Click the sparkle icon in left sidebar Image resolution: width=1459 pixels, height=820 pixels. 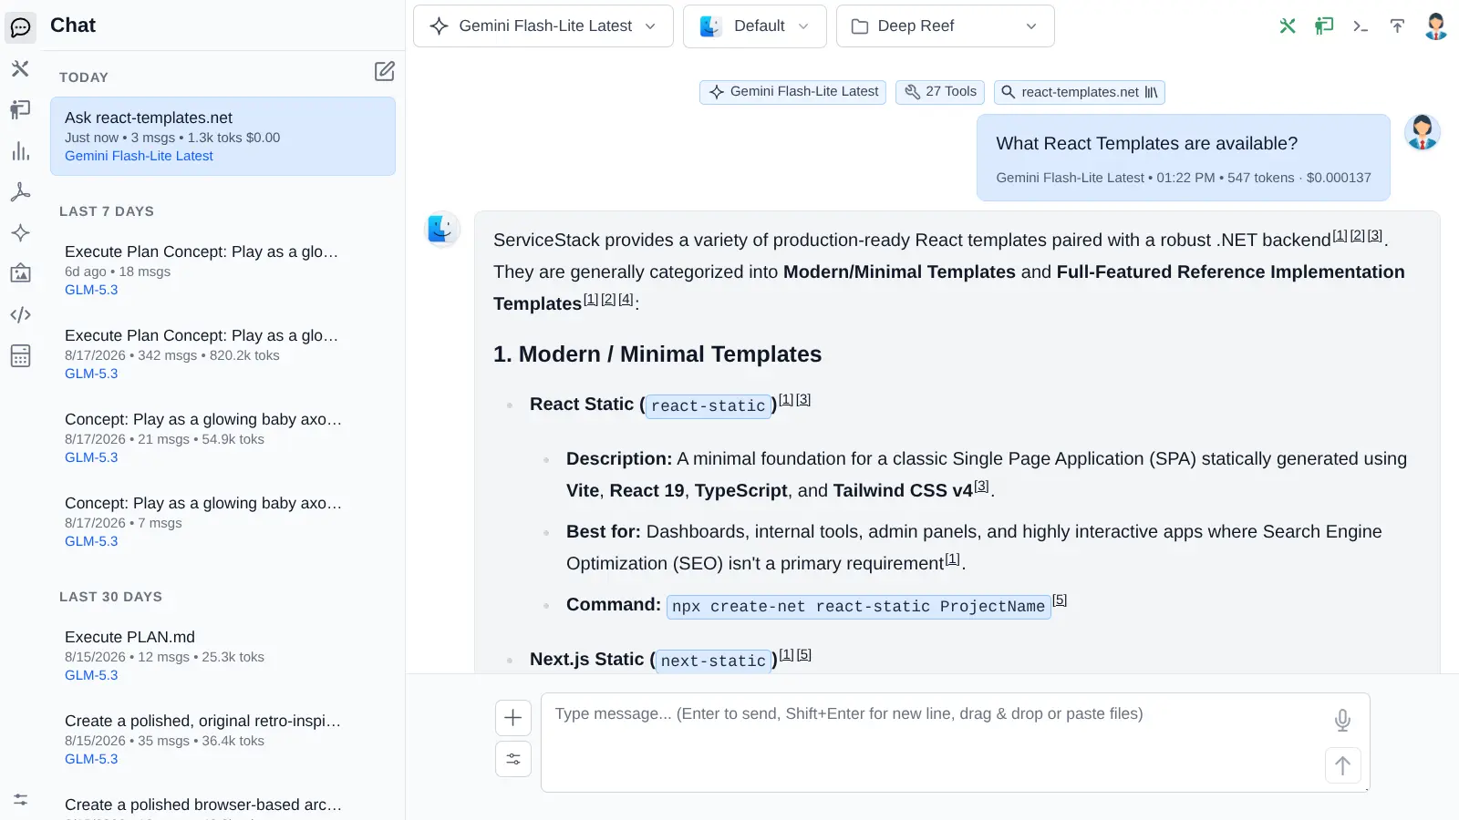click(20, 232)
